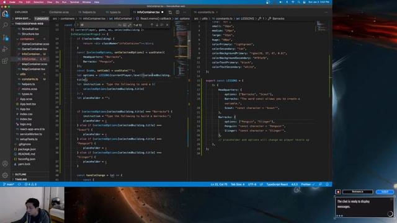Viewport: 397px width, 223px height.
Task: Click Prettier in status bar
Action: (x=308, y=185)
